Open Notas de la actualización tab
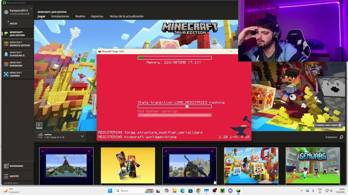Image resolution: width=348 pixels, height=195 pixels. click(127, 16)
